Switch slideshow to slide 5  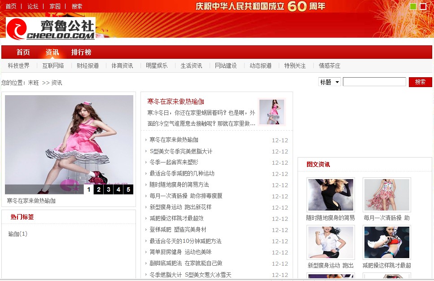click(128, 189)
